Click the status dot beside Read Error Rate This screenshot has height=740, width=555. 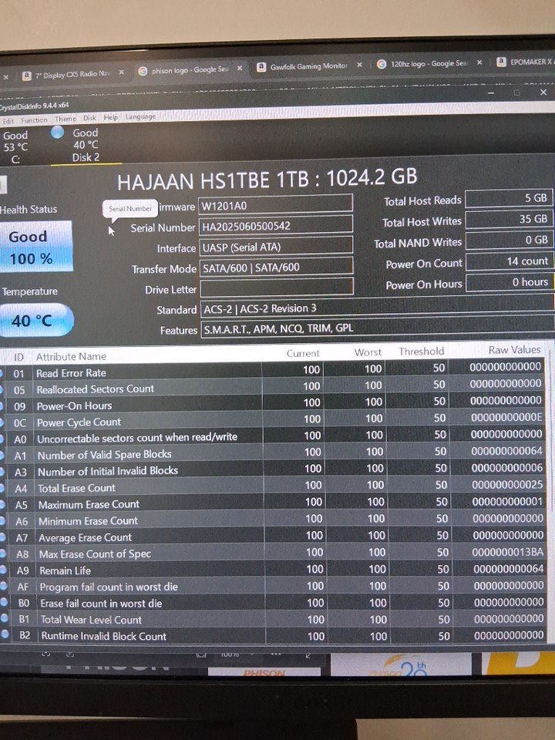2,373
